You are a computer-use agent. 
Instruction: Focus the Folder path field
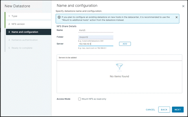tap(96, 37)
